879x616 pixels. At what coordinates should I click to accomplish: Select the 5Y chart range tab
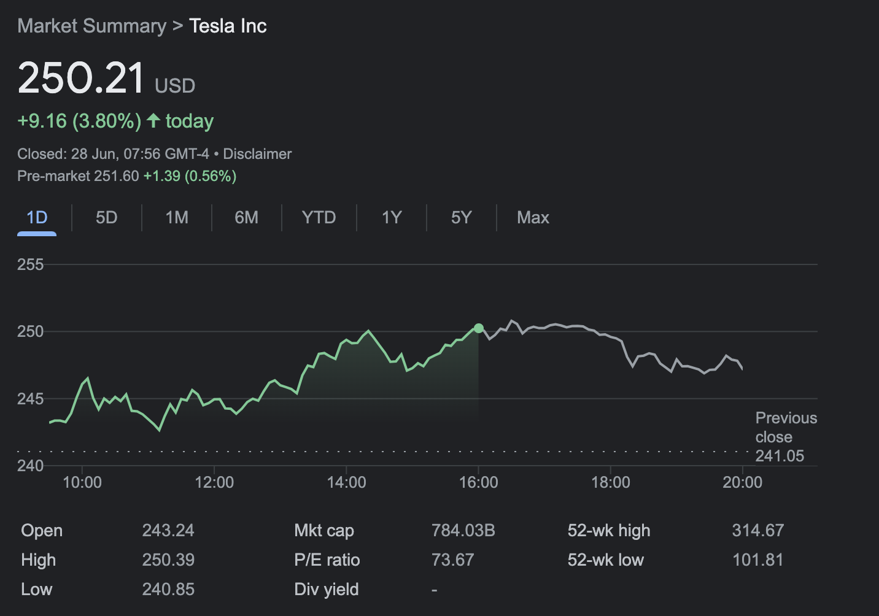pyautogui.click(x=461, y=218)
